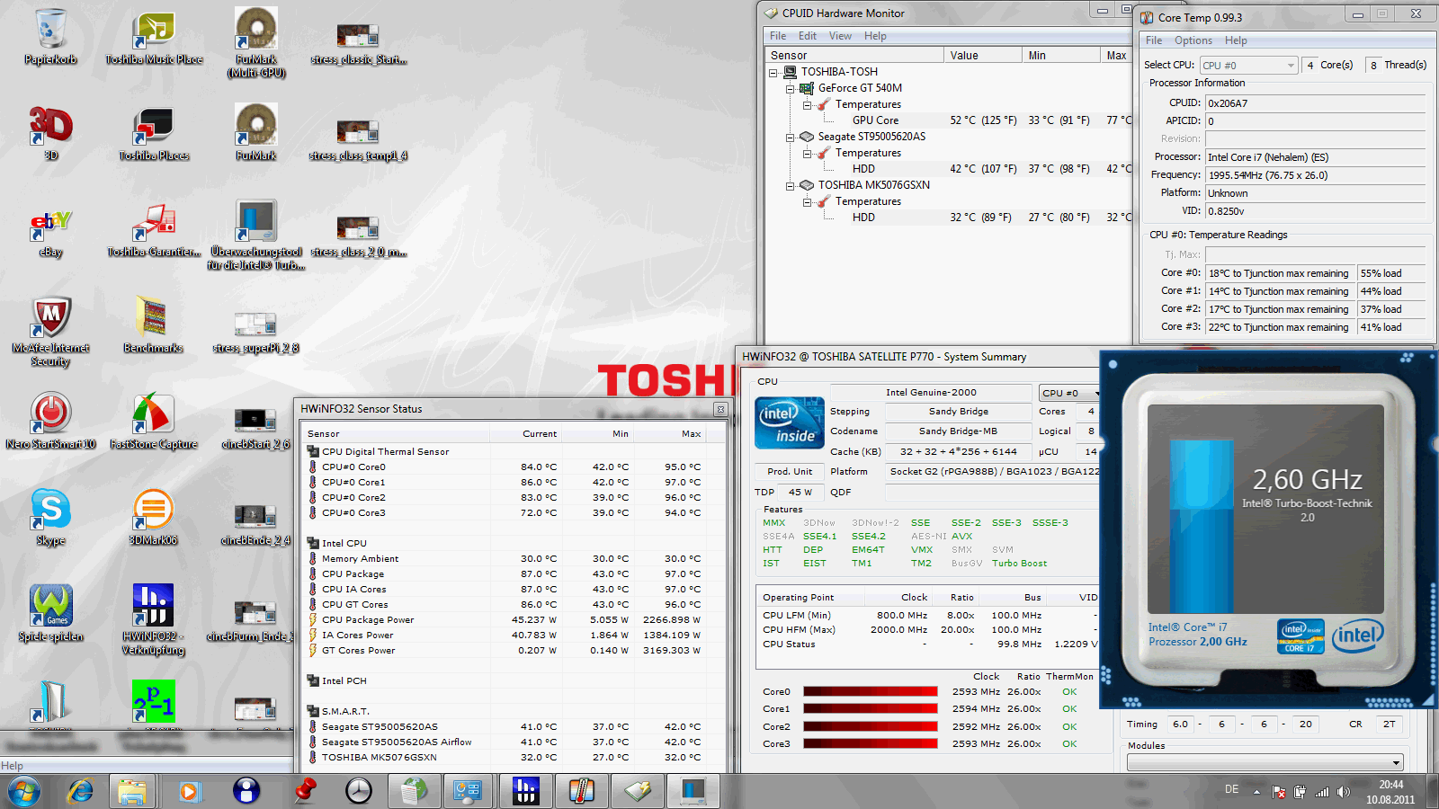Click the Sensor column header in Hardware Monitor
Screen dimensions: 1439x809
(x=854, y=56)
